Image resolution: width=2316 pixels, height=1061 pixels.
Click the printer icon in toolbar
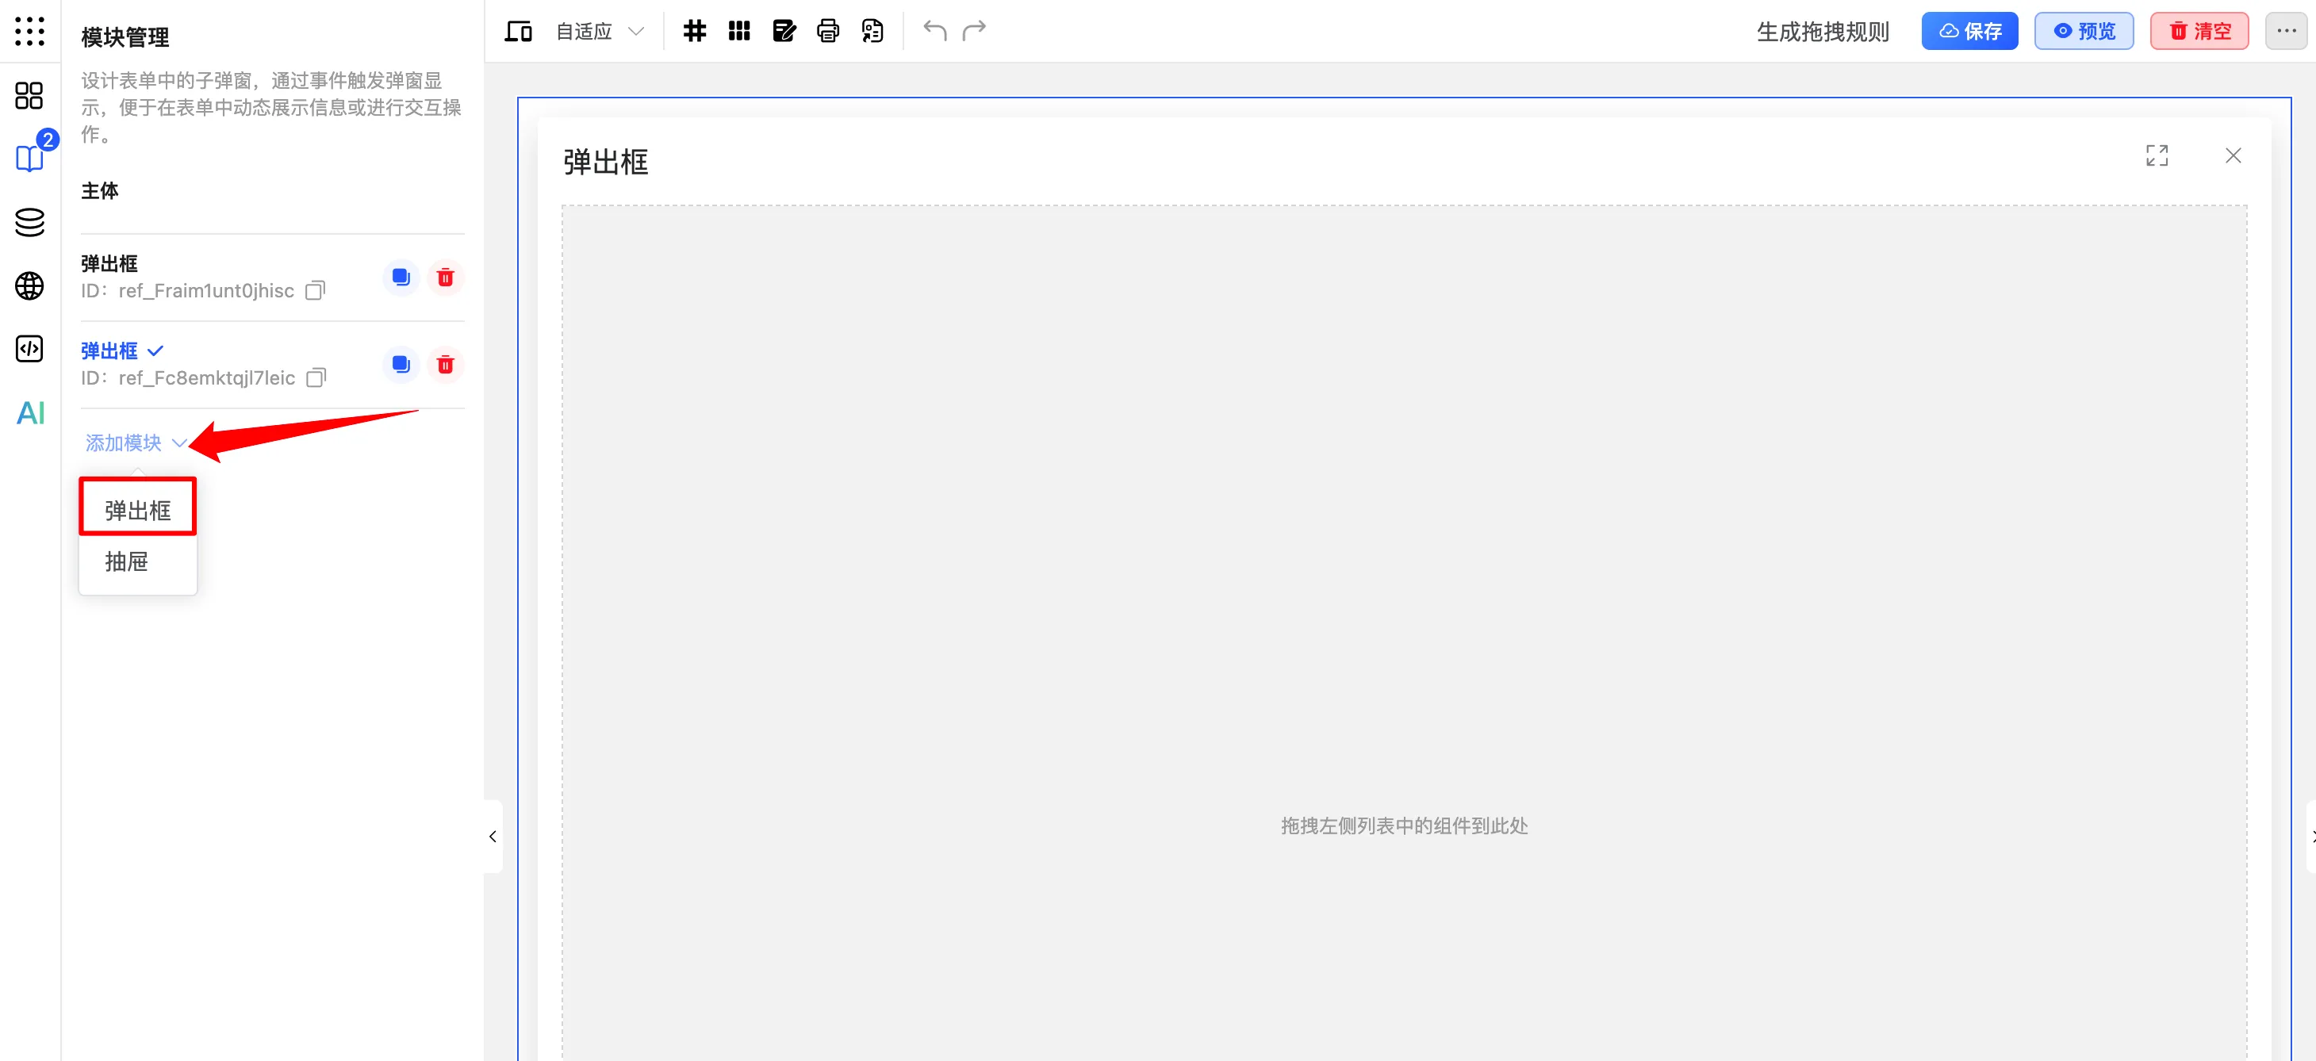(x=827, y=32)
